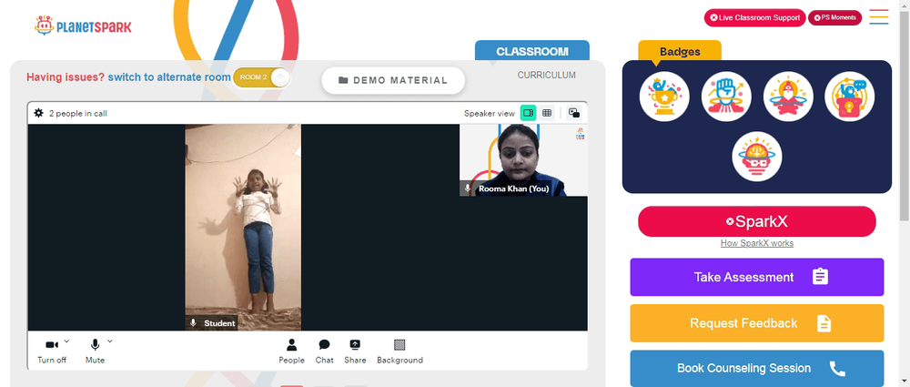Click "2 people in call" text
The image size is (910, 387).
(77, 113)
